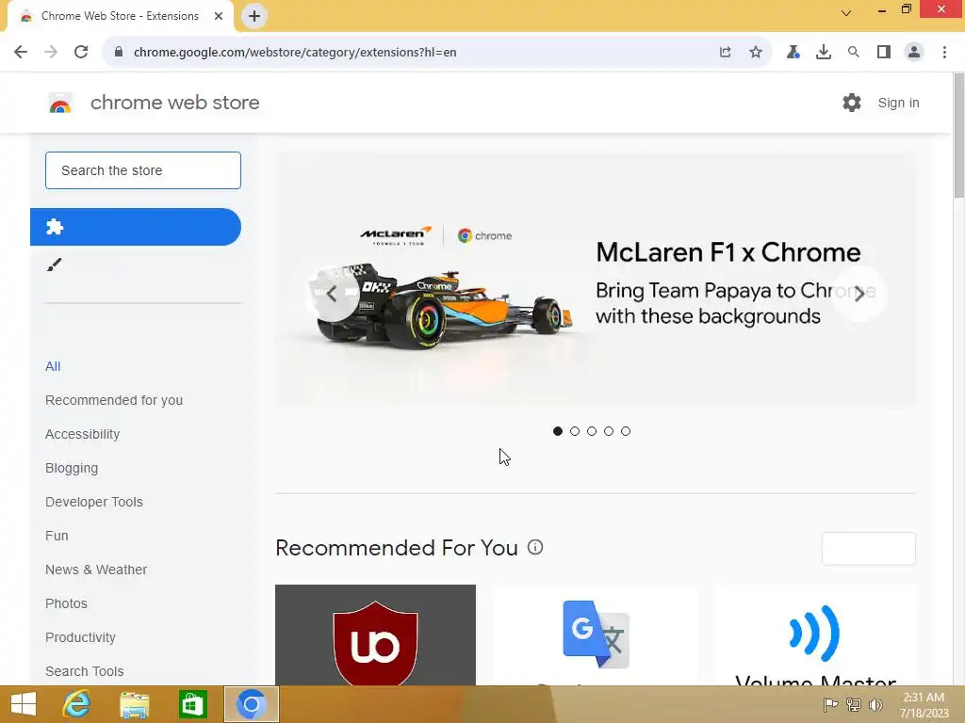Open the taskbar clock and date
Screen dimensions: 965x723
[924, 705]
